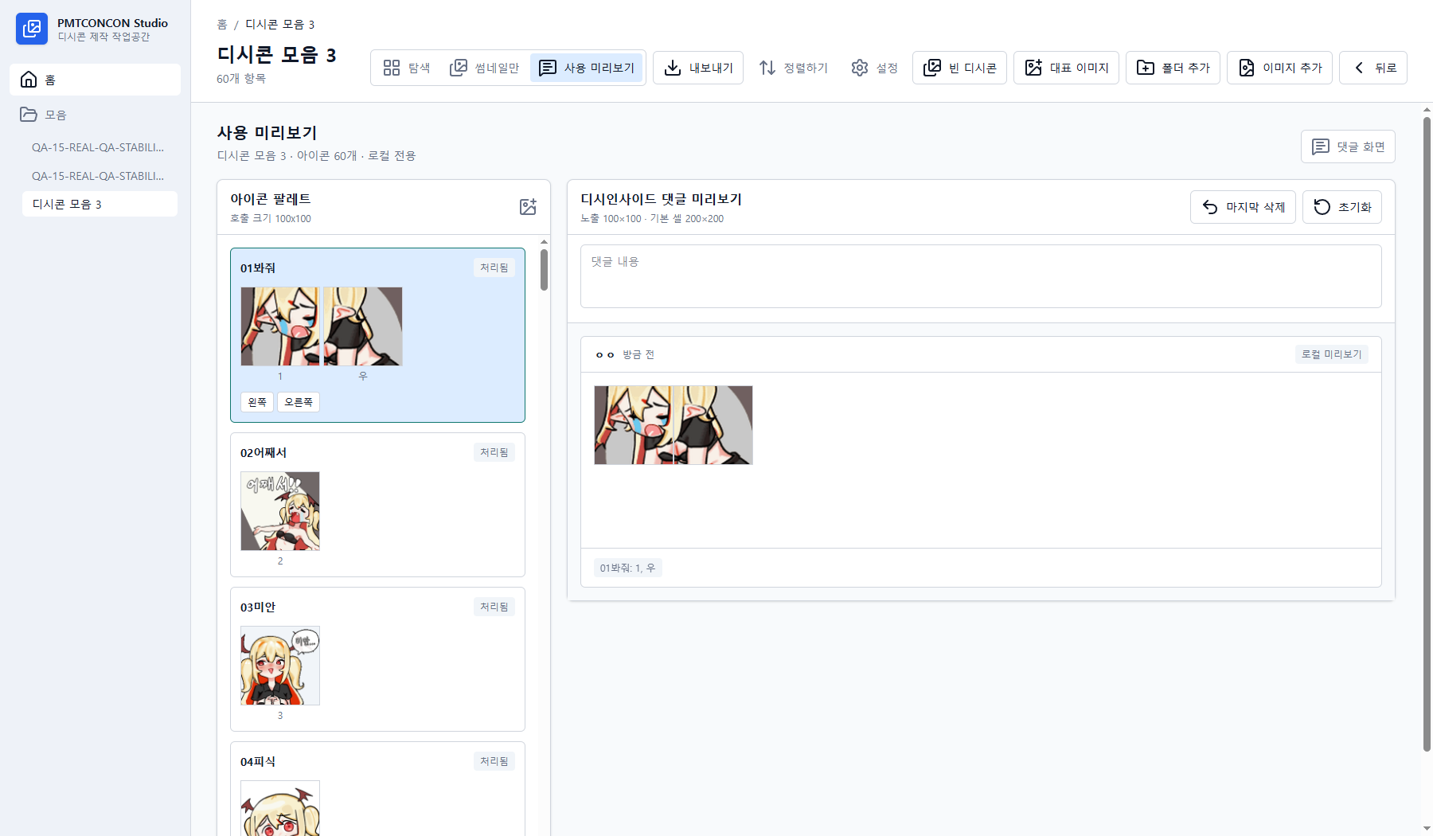This screenshot has height=836, width=1433.
Task: Click the left dccon image in comment preview
Action: click(634, 425)
